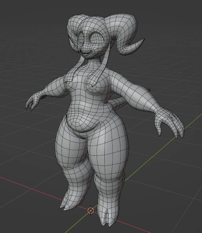202x233 pixels.
Task: Select the clawed foot nearest the 3D cursor
Action: pos(107,211)
